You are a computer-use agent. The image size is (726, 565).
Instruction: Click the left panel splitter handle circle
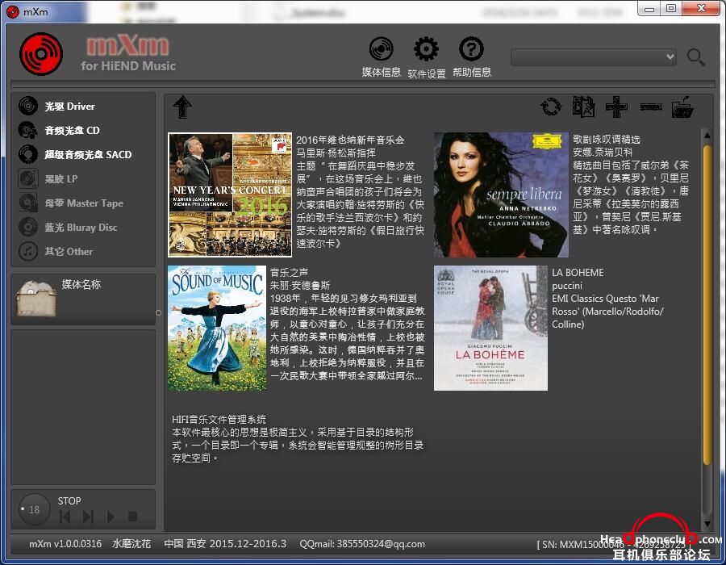[159, 312]
